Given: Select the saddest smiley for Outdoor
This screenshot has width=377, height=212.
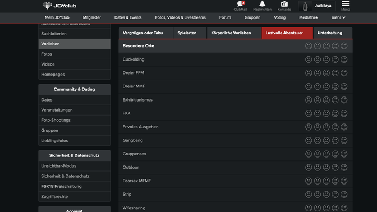Looking at the screenshot, I should [x=309, y=167].
